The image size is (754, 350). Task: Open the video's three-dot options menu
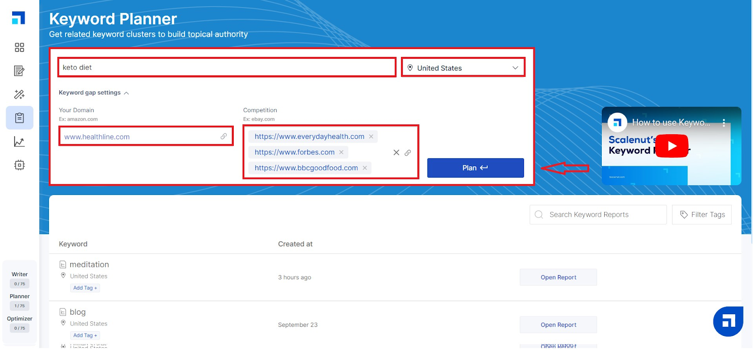[724, 122]
